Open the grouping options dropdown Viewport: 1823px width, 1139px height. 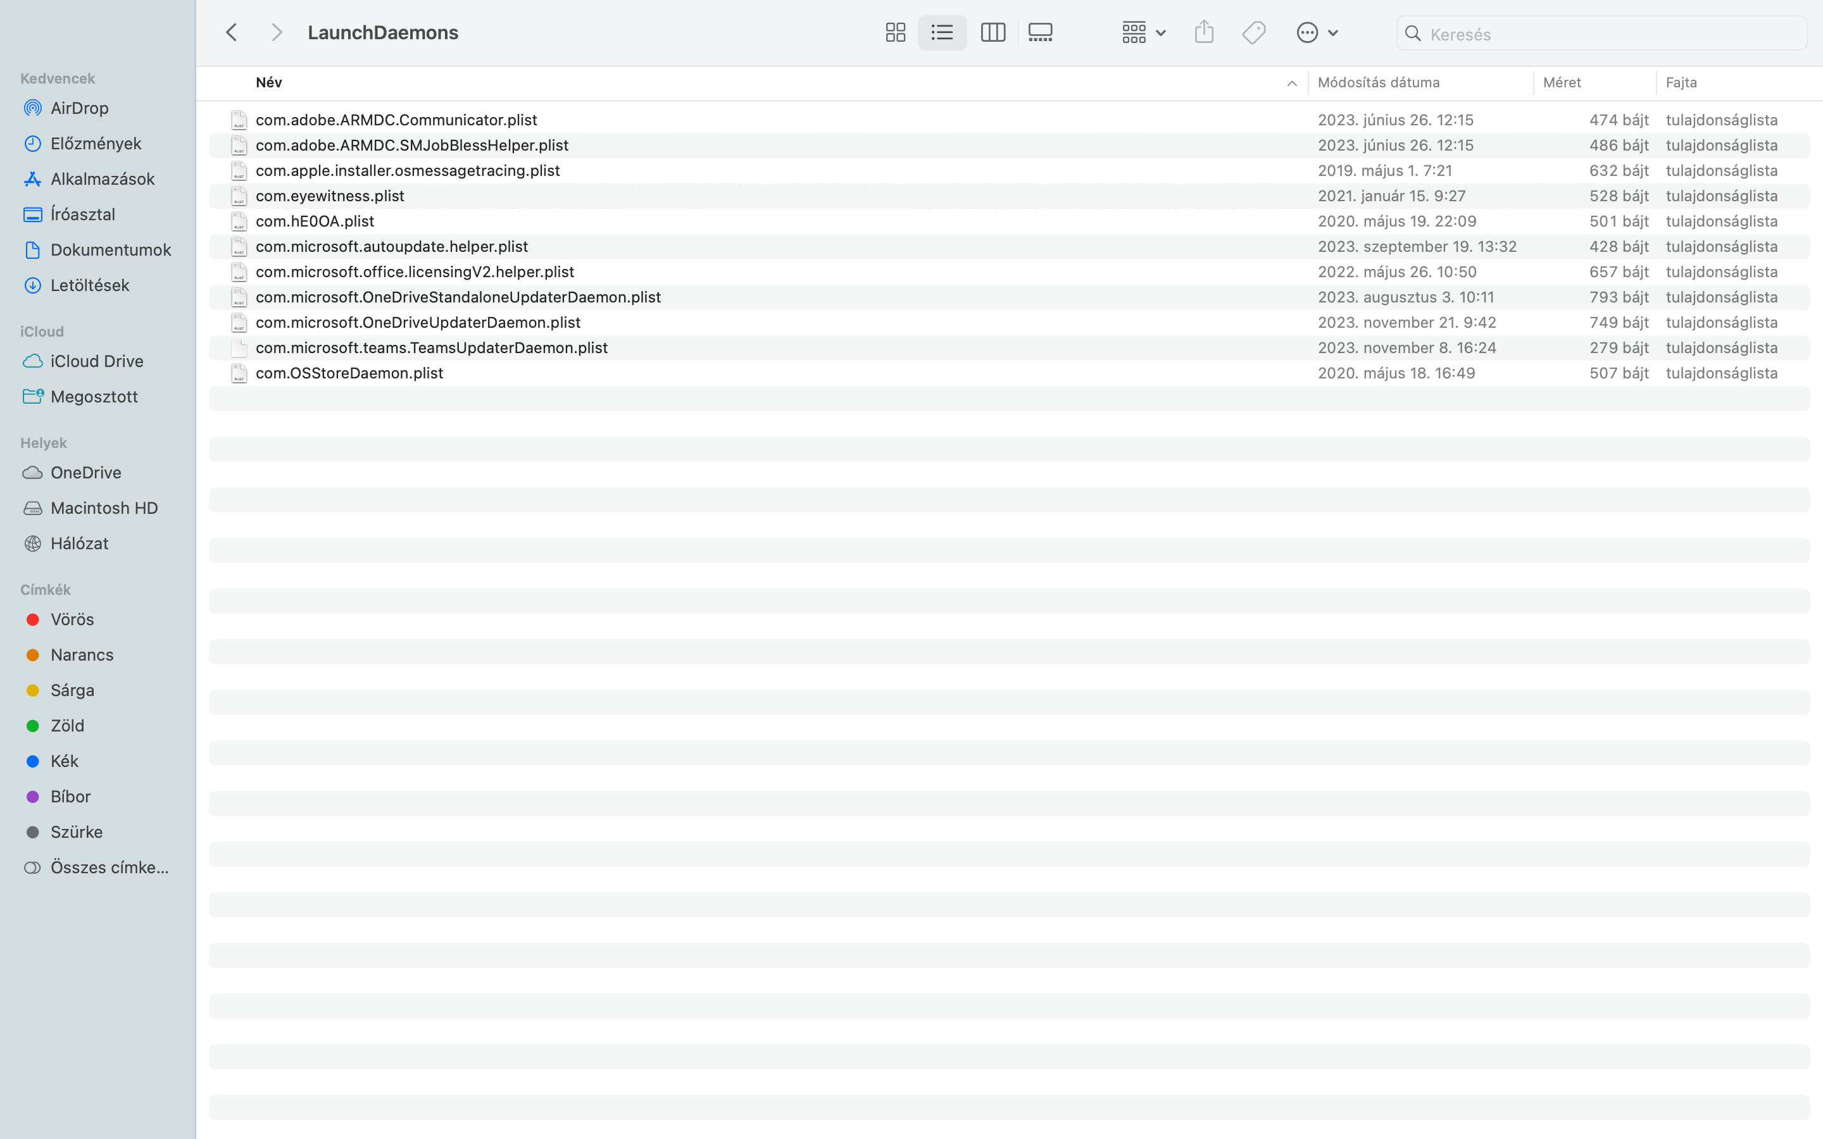(1144, 32)
